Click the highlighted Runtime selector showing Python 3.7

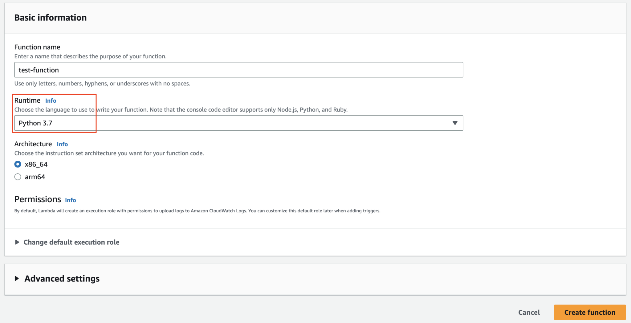(x=54, y=123)
